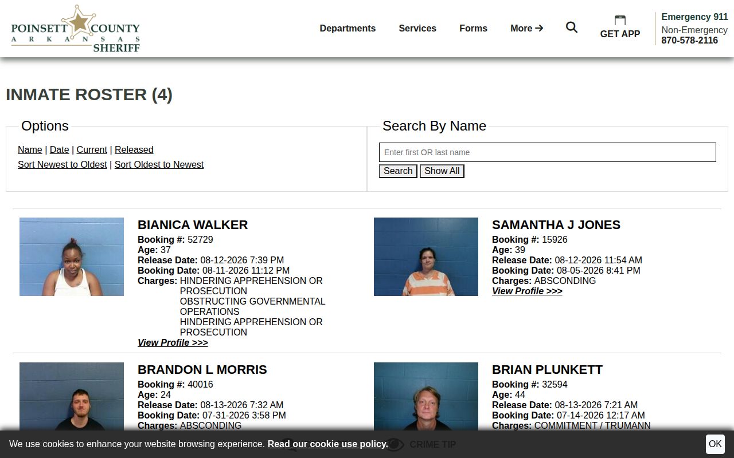Image resolution: width=734 pixels, height=458 pixels.
Task: Select Sort Oldest to Newest
Action: 159,164
